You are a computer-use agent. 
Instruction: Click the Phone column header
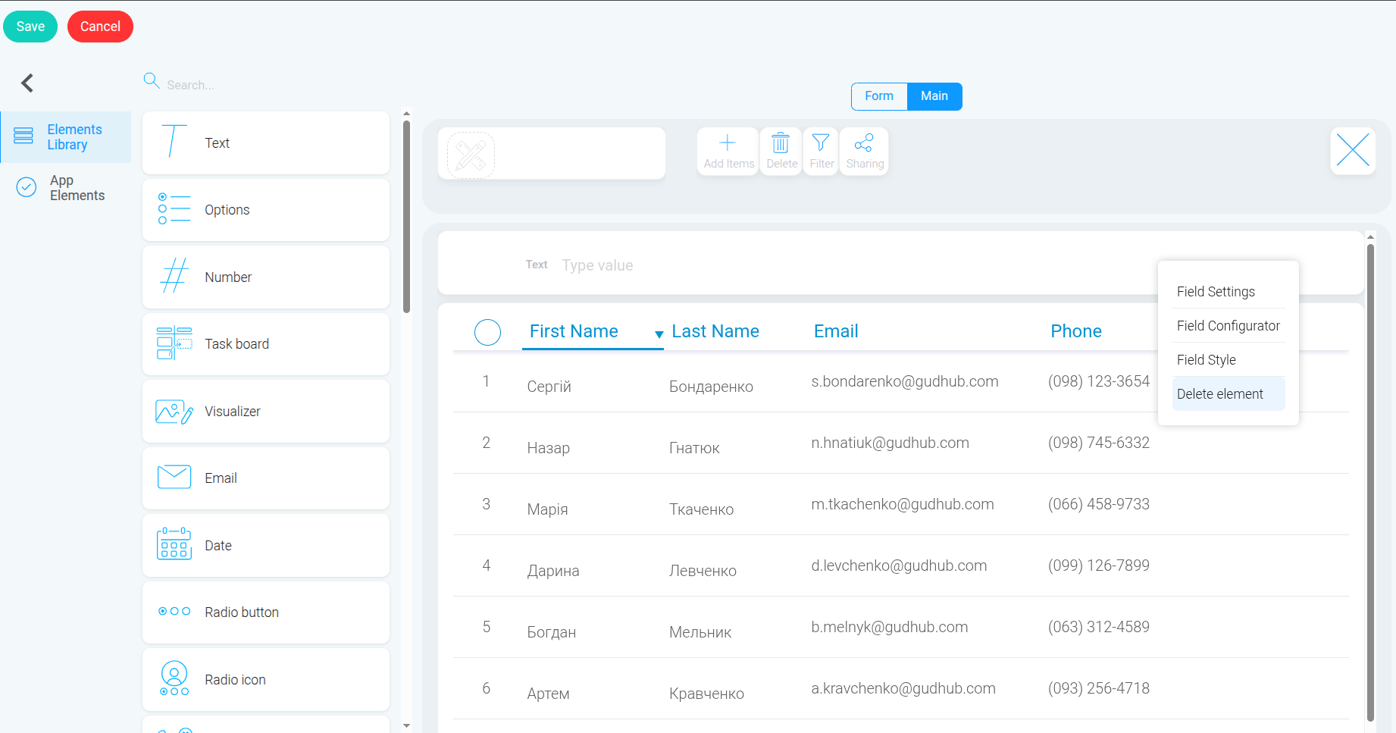[x=1076, y=331]
